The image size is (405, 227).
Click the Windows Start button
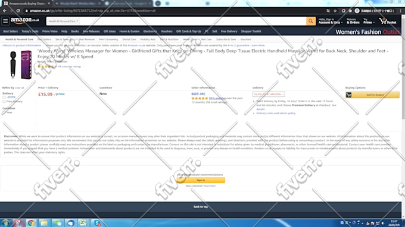tap(6, 223)
